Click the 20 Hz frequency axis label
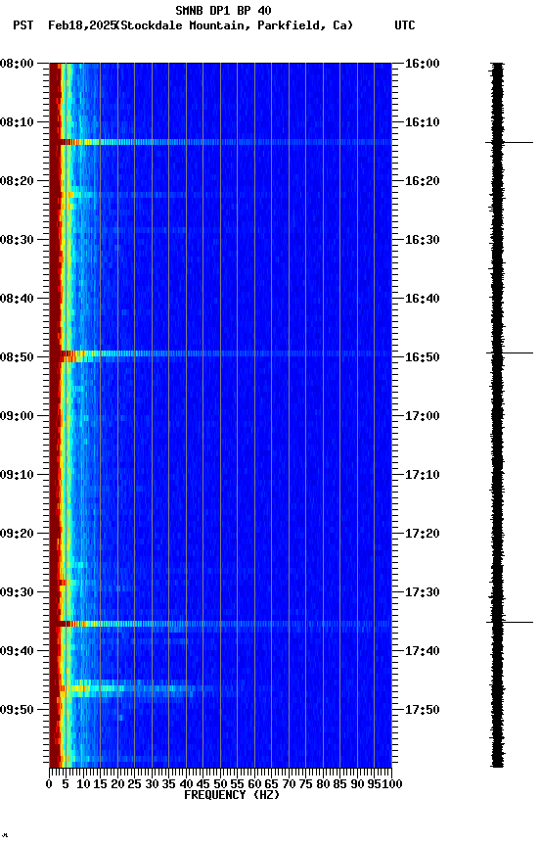Screen dimensions: 540x846 pyautogui.click(x=117, y=784)
